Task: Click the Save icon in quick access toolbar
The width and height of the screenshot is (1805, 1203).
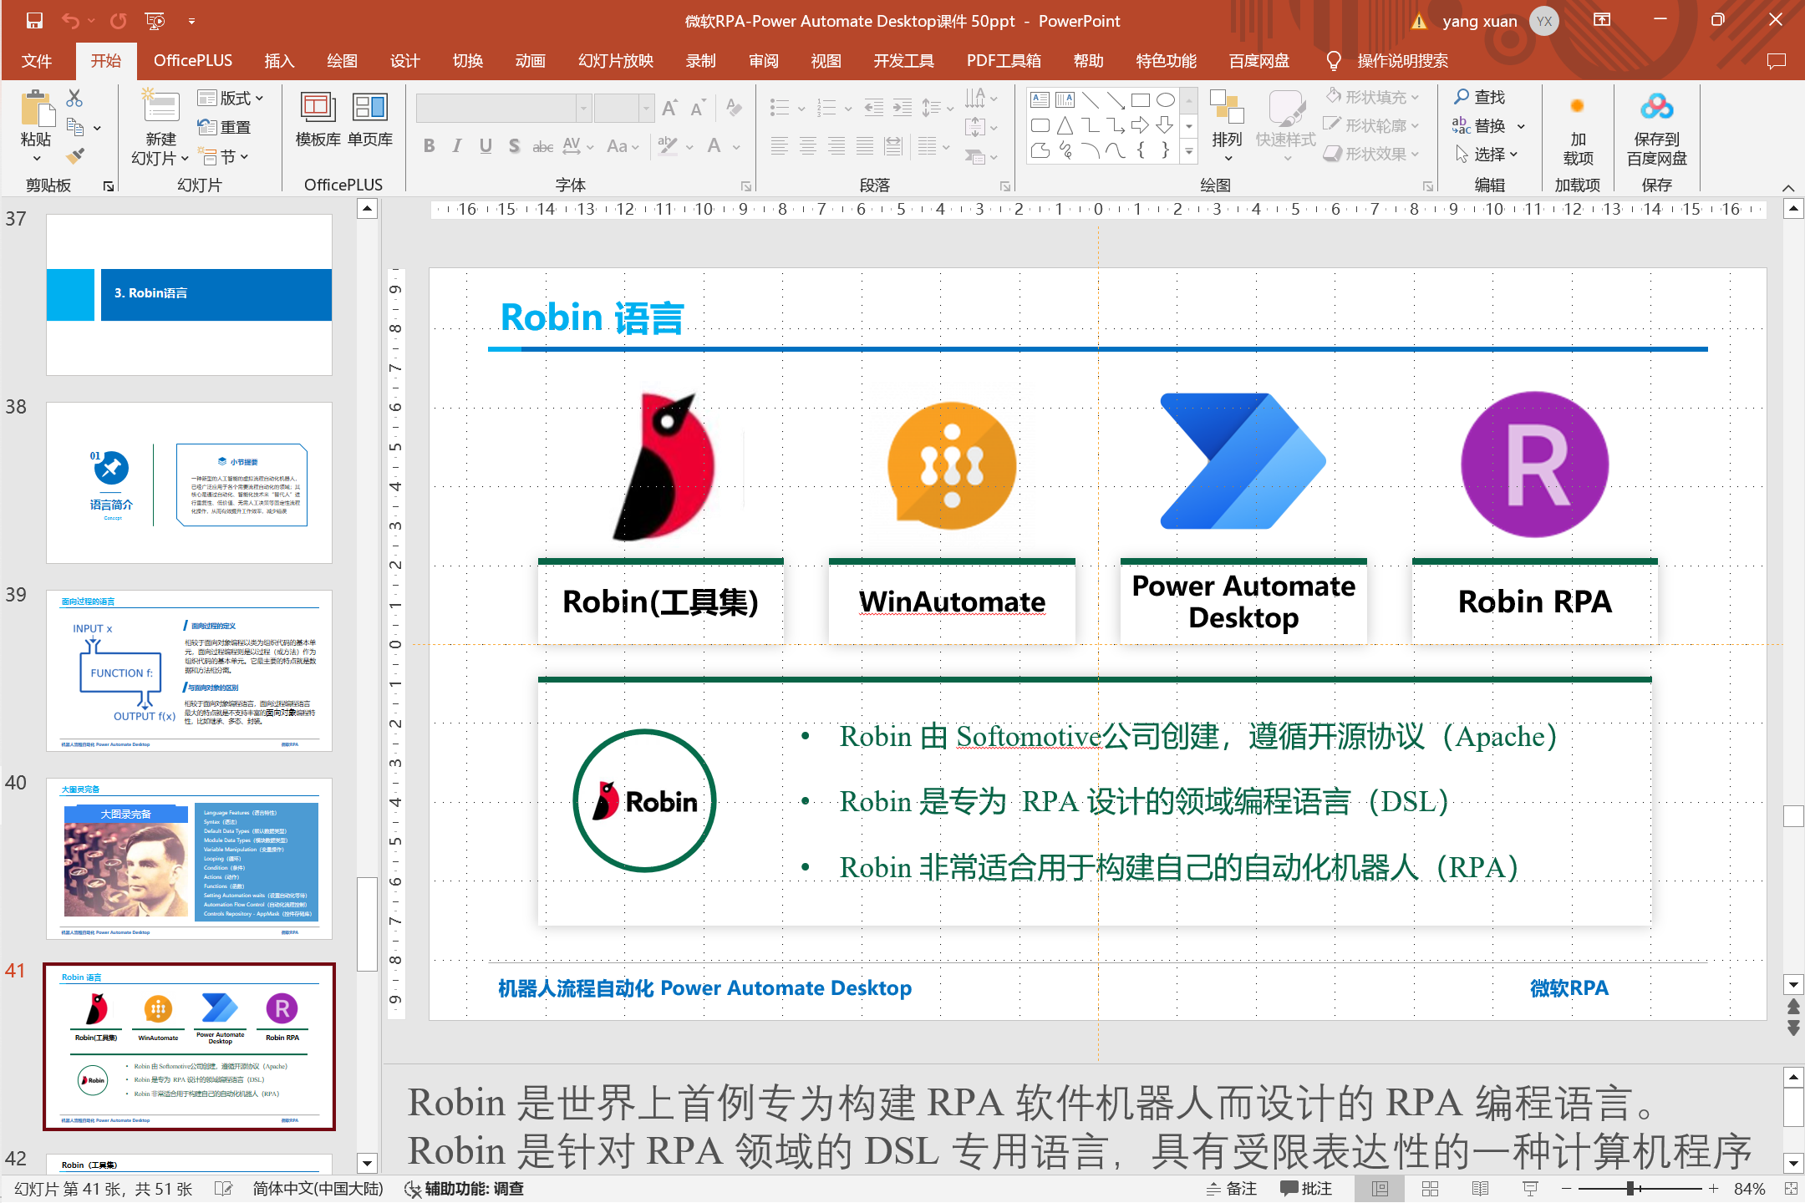Action: point(34,21)
